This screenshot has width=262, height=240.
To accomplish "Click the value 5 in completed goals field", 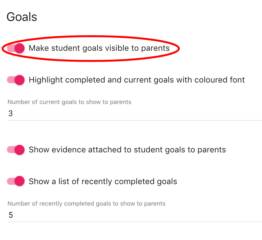I will coord(11,215).
